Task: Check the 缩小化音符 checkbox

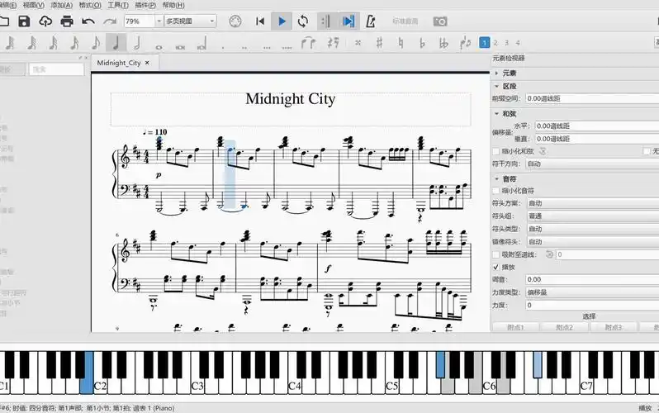Action: (496, 191)
